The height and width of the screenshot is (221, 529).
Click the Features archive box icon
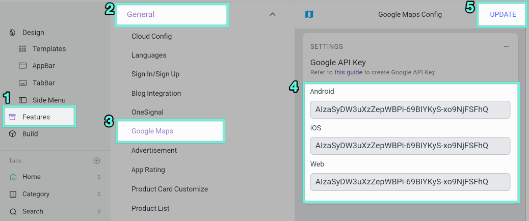[x=12, y=117]
